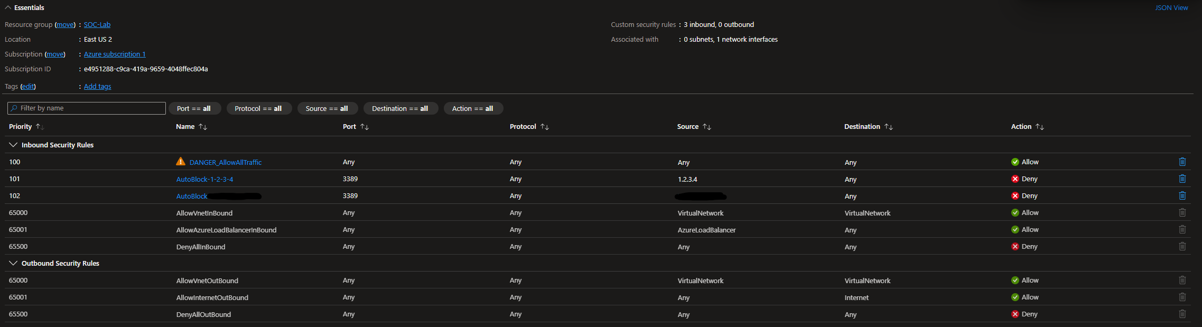This screenshot has width=1202, height=327.
Task: Click warning icon beside DANGER_AllowAllTraffic
Action: 181,162
